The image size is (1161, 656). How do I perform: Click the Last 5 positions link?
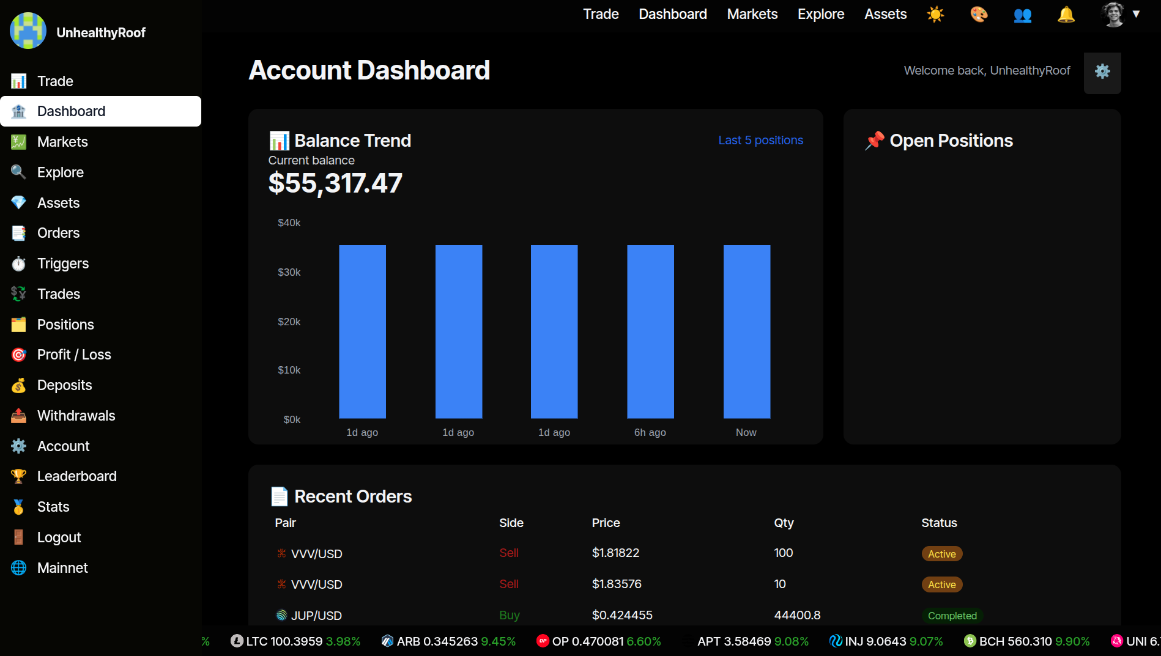click(x=760, y=140)
